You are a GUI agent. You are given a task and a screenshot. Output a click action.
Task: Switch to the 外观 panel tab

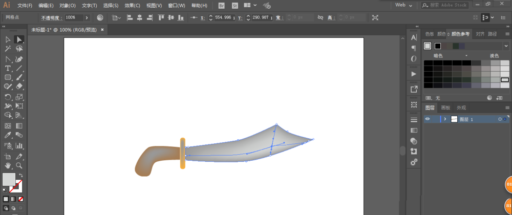click(461, 107)
